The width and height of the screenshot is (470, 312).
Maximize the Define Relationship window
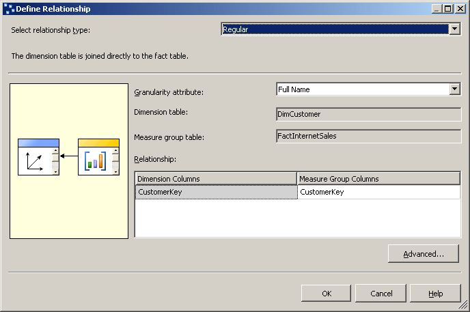coord(449,9)
